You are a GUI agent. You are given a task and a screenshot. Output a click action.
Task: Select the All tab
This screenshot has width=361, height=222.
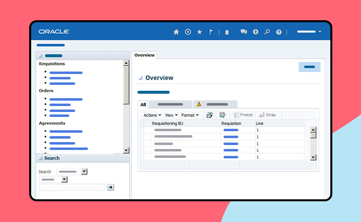click(143, 105)
